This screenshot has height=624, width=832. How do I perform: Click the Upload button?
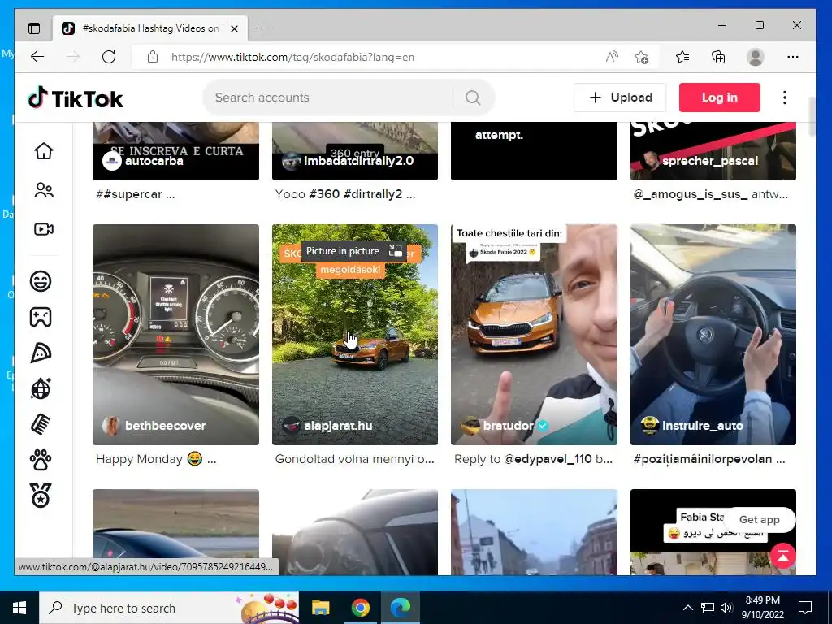620,97
